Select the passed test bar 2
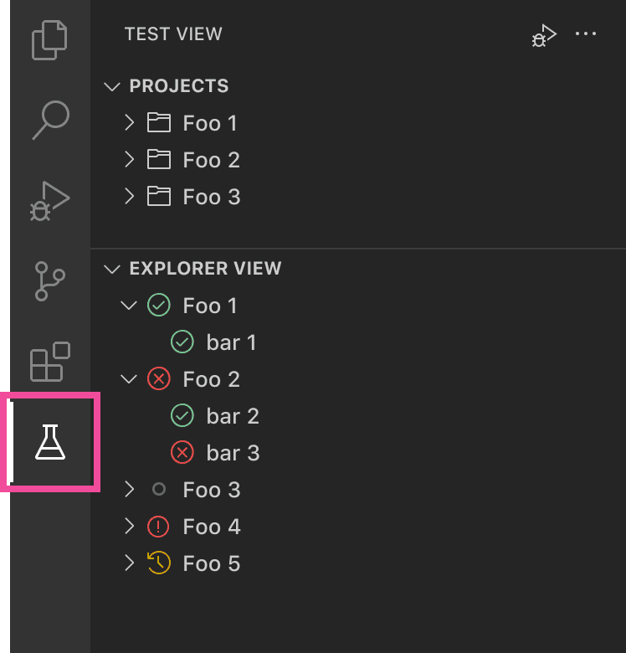This screenshot has width=626, height=653. coord(233,416)
